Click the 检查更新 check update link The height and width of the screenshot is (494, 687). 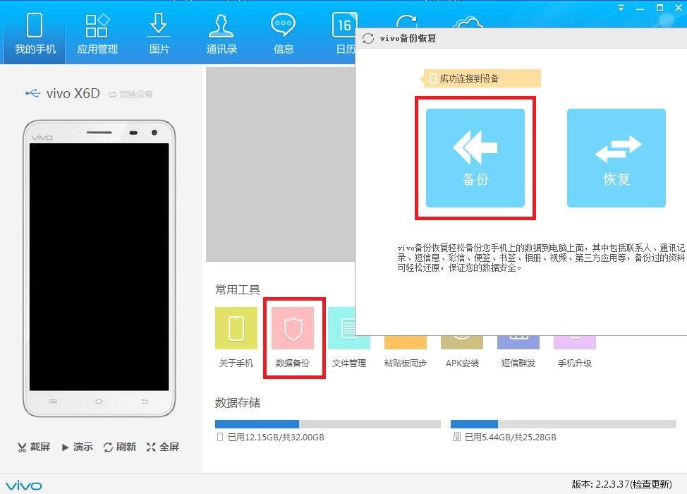tap(652, 484)
